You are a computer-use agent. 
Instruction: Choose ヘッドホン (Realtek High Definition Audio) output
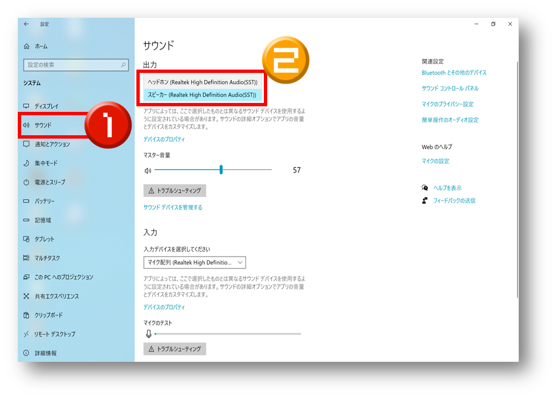point(203,82)
